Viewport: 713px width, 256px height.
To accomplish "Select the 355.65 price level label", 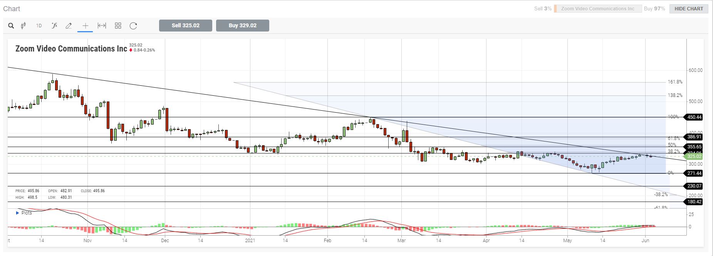I will [693, 147].
